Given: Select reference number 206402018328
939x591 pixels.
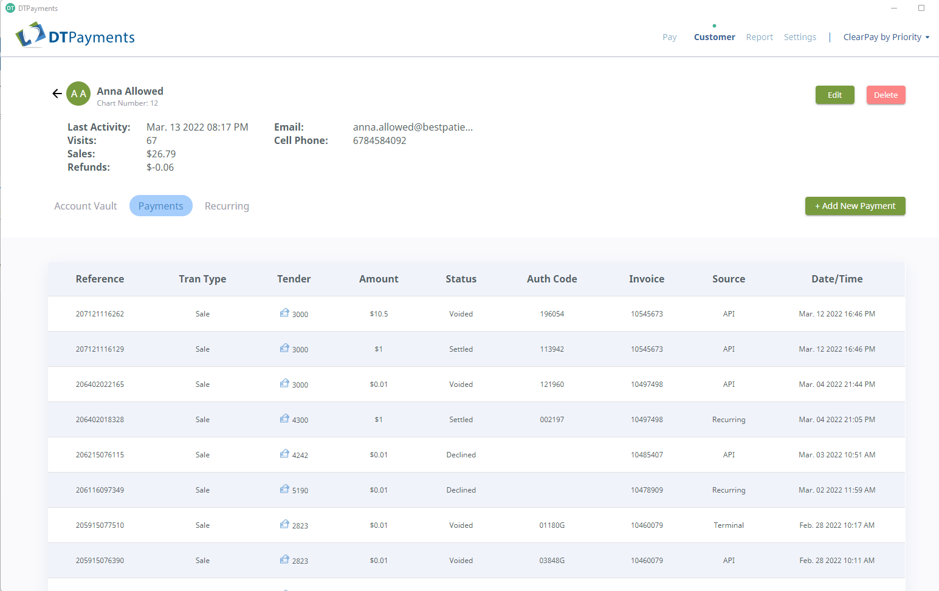Looking at the screenshot, I should 100,420.
